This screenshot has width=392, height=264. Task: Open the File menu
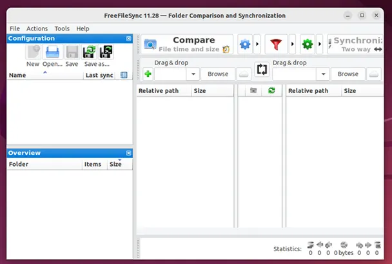[15, 28]
